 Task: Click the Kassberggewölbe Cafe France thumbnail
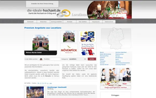coord(88,49)
